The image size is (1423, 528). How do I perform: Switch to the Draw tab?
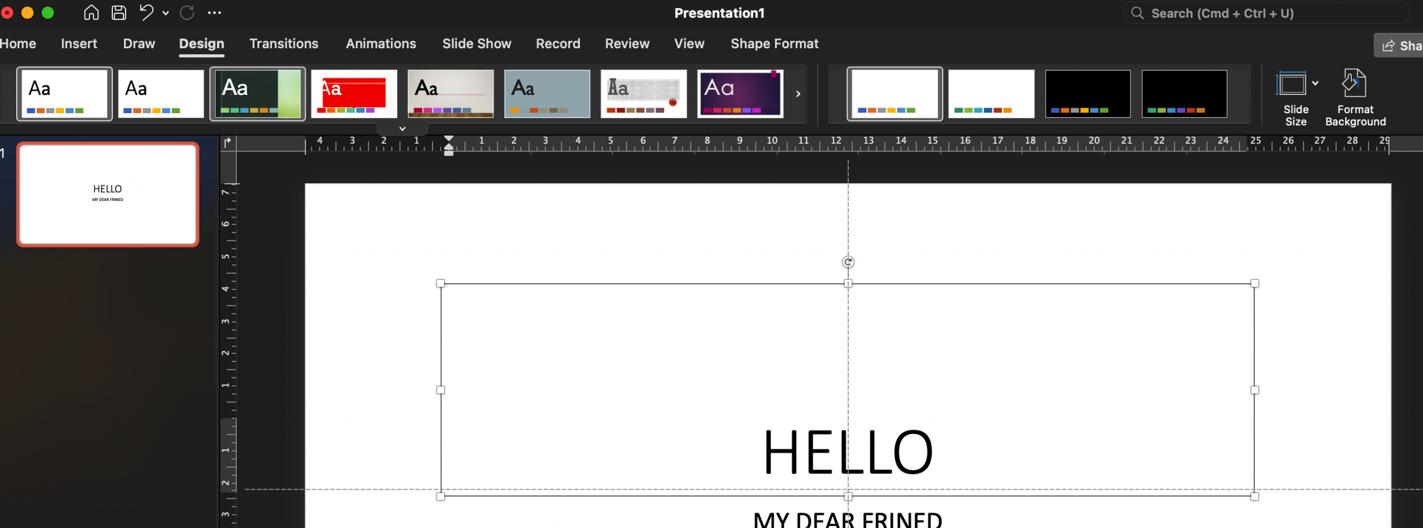139,43
